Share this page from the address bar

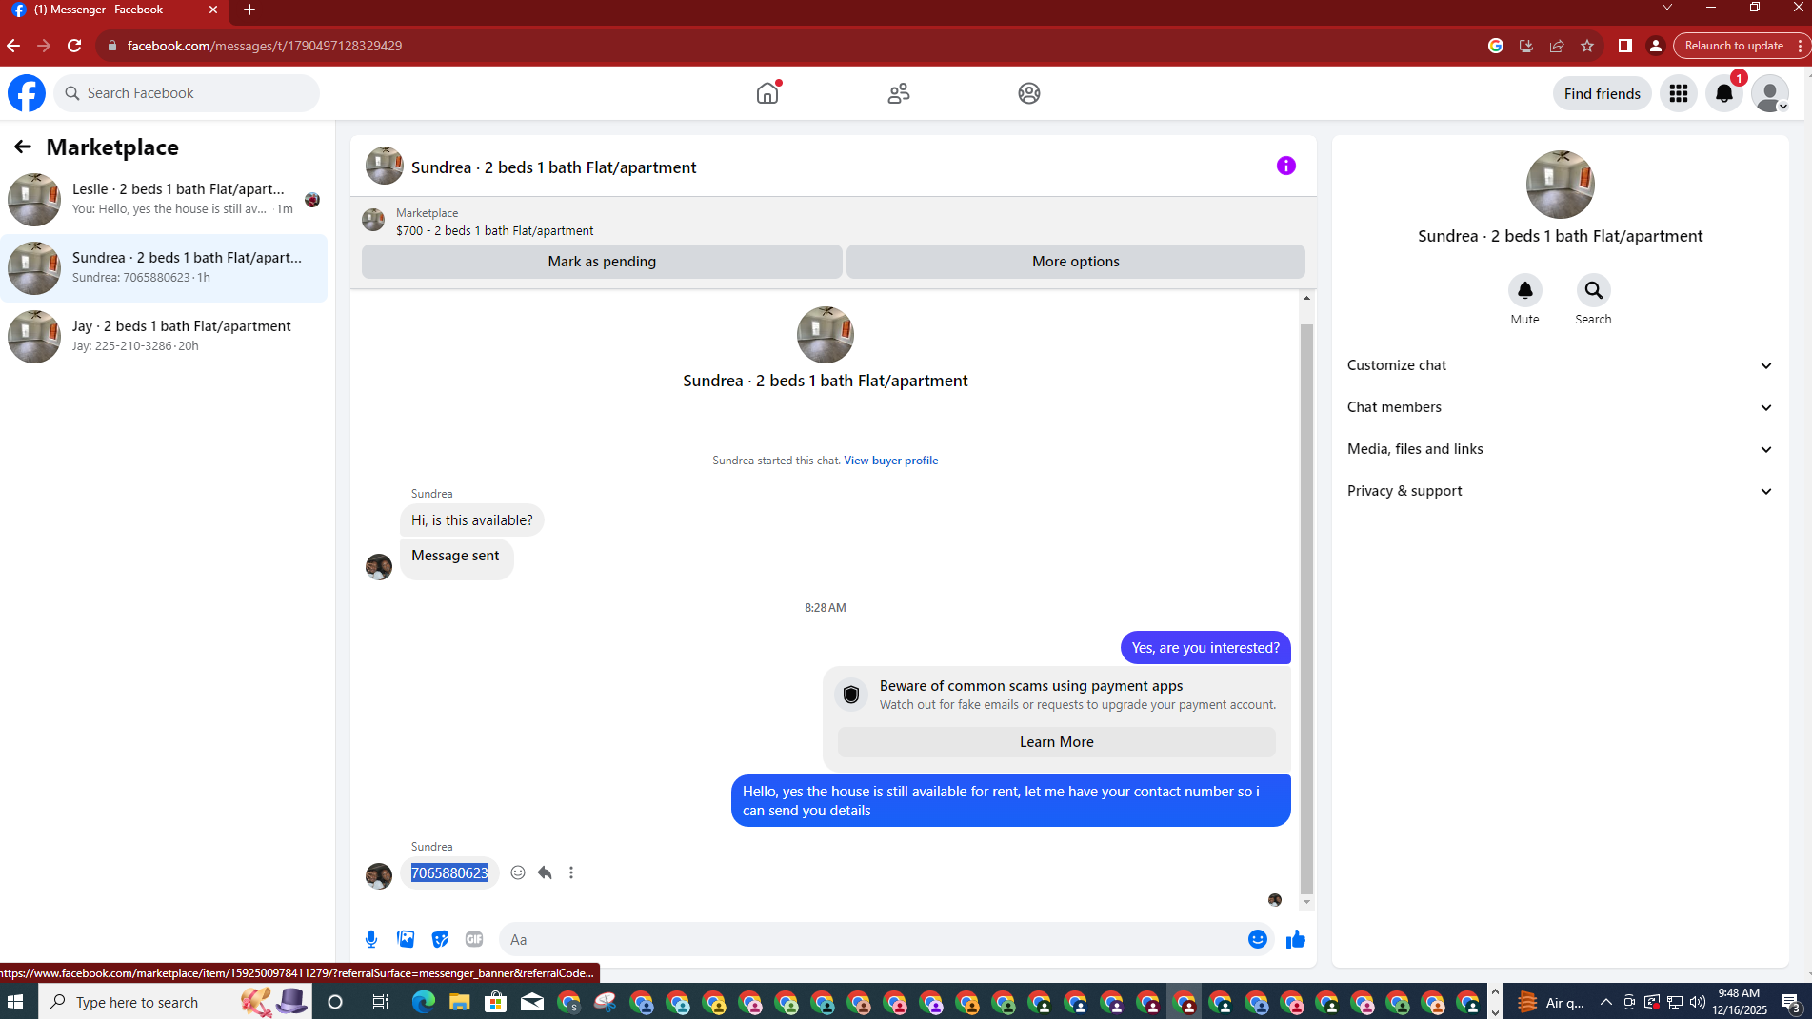[x=1557, y=46]
